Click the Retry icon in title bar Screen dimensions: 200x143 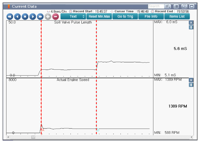pos(184,6)
